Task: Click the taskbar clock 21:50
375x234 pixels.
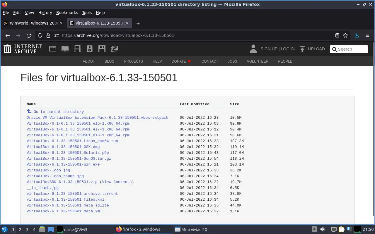Action: point(368,229)
